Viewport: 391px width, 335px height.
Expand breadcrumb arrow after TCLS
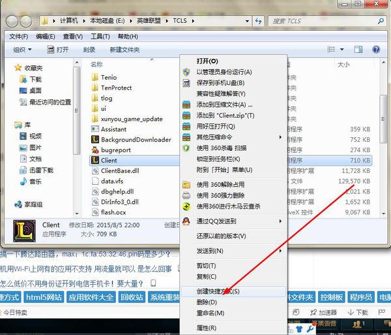(x=193, y=21)
